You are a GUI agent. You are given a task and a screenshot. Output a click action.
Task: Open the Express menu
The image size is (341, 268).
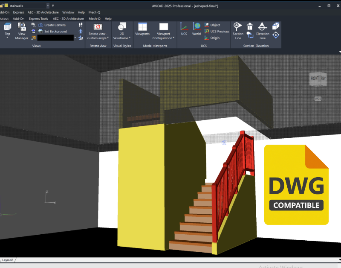(x=18, y=12)
